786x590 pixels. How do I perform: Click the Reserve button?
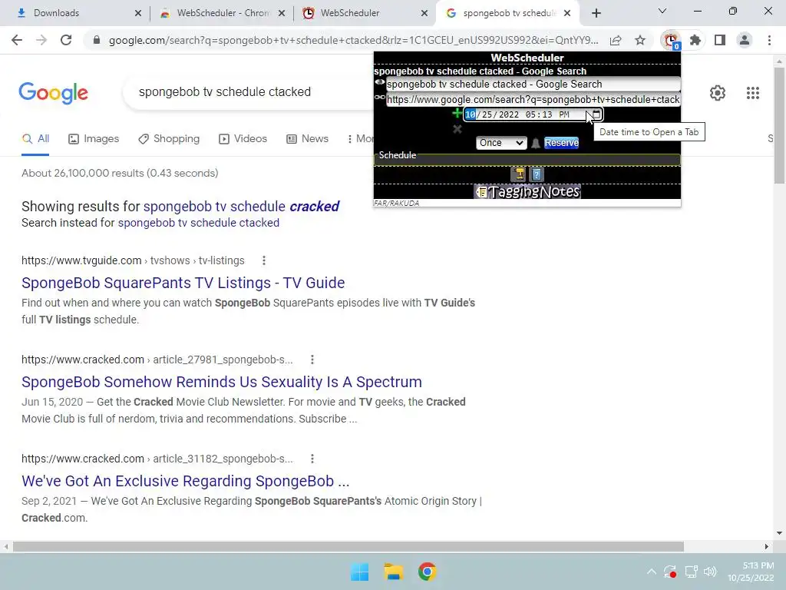pos(561,143)
